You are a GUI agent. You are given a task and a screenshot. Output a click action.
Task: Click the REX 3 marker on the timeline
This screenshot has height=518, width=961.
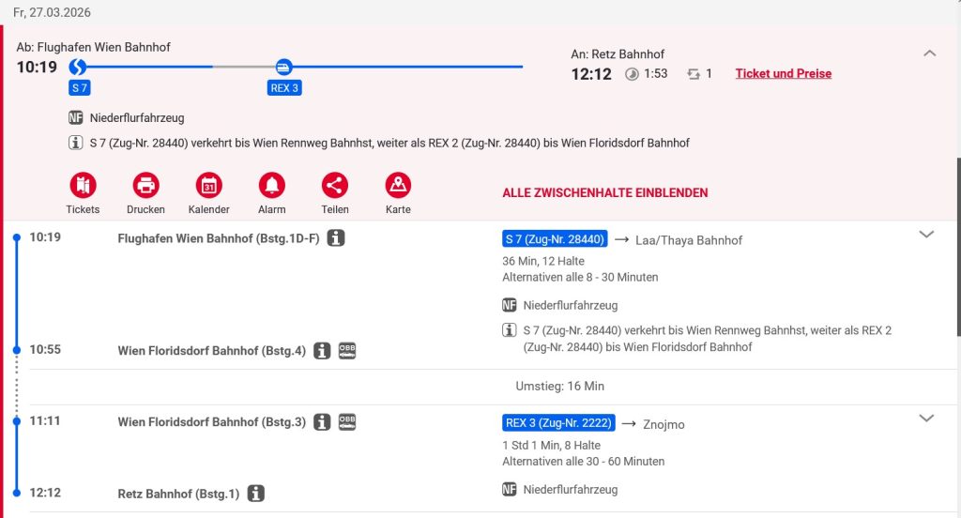[x=283, y=67]
